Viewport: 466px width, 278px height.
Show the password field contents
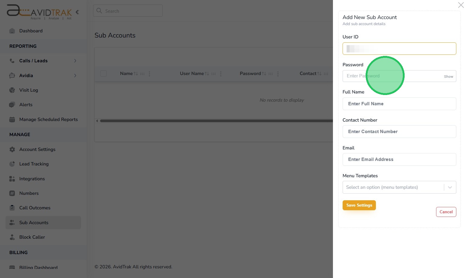(x=448, y=77)
